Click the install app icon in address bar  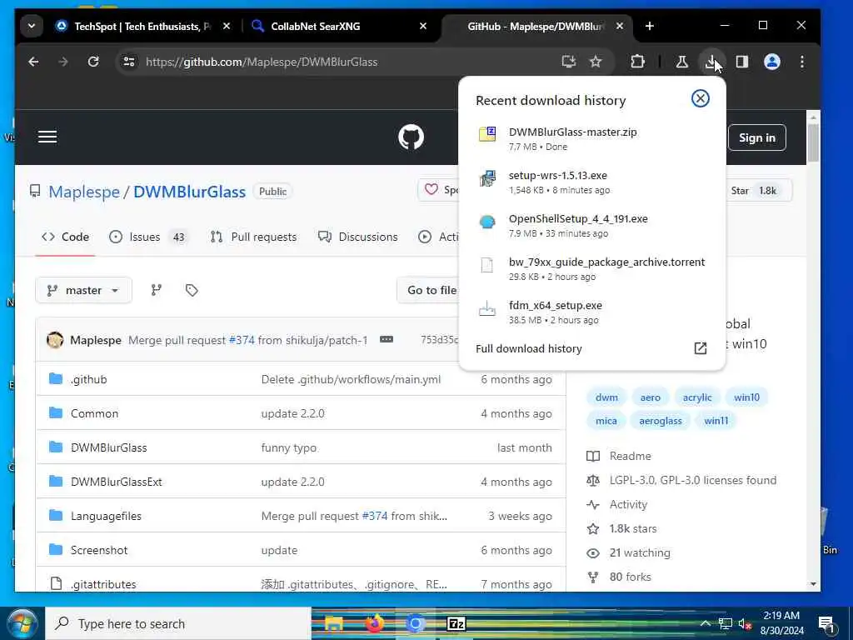[568, 62]
